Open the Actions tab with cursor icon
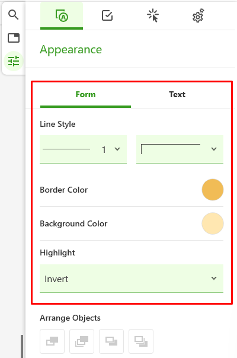 point(153,16)
